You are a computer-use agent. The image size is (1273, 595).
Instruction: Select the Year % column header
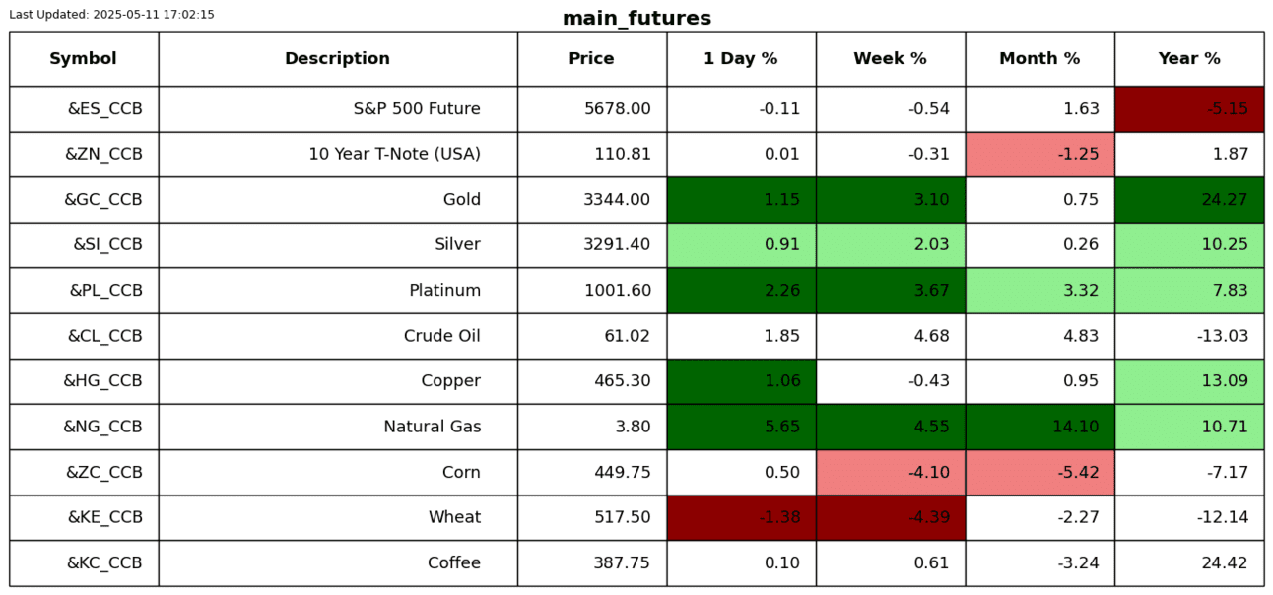pos(1189,59)
